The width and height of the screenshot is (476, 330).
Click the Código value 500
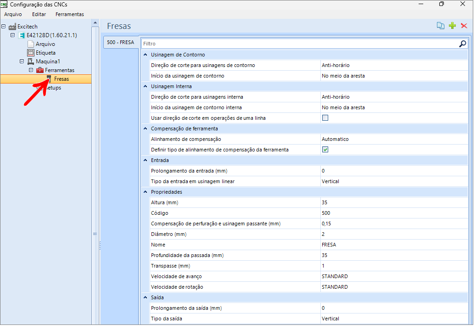click(x=326, y=213)
